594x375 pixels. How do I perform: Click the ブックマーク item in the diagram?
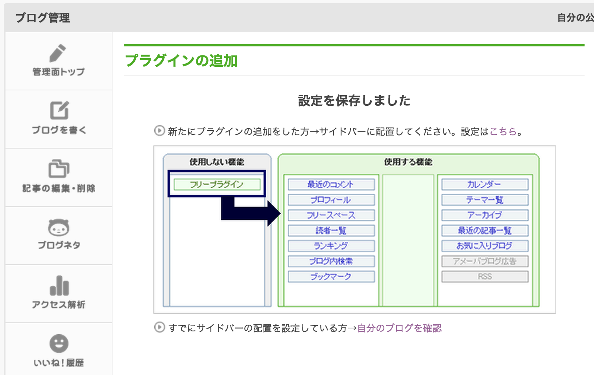pos(331,277)
